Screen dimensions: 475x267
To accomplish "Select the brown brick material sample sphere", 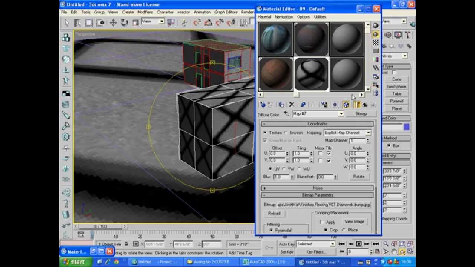I will [275, 74].
